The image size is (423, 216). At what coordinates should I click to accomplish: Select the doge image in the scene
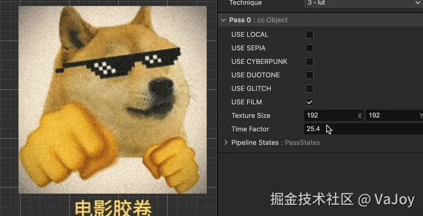112,100
